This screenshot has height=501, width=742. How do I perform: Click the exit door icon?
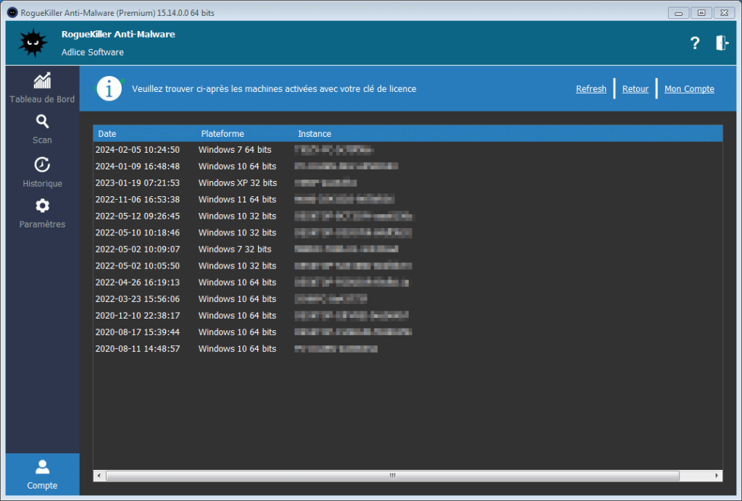pos(722,43)
